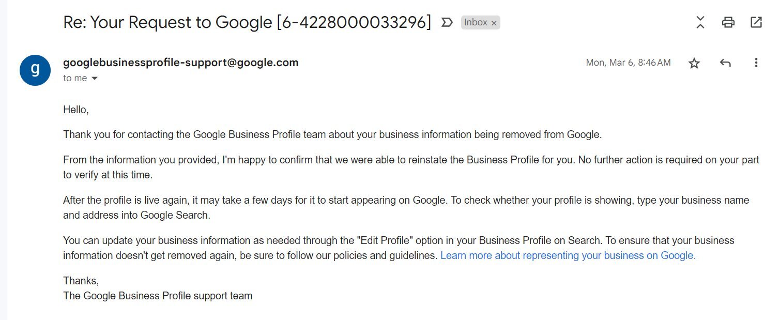Click the 'to me' recipient text
Image resolution: width=779 pixels, height=320 pixels.
point(75,79)
